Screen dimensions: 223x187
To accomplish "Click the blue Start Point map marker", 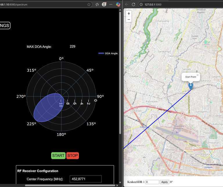I will pyautogui.click(x=191, y=86).
